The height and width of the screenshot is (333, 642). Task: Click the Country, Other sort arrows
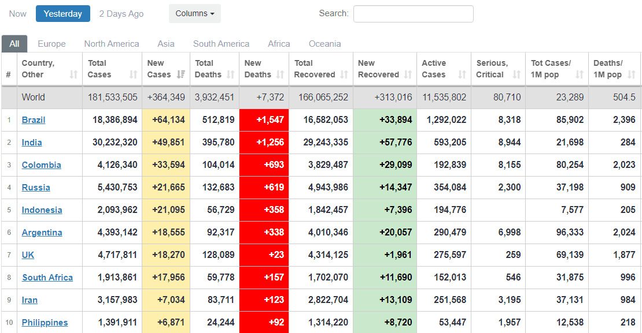pos(73,74)
